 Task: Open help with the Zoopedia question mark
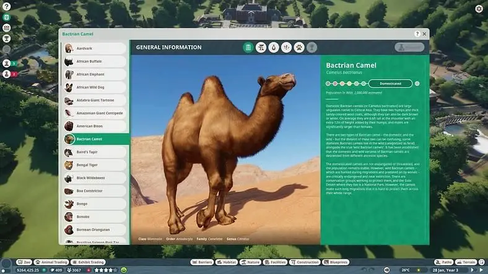pyautogui.click(x=417, y=34)
